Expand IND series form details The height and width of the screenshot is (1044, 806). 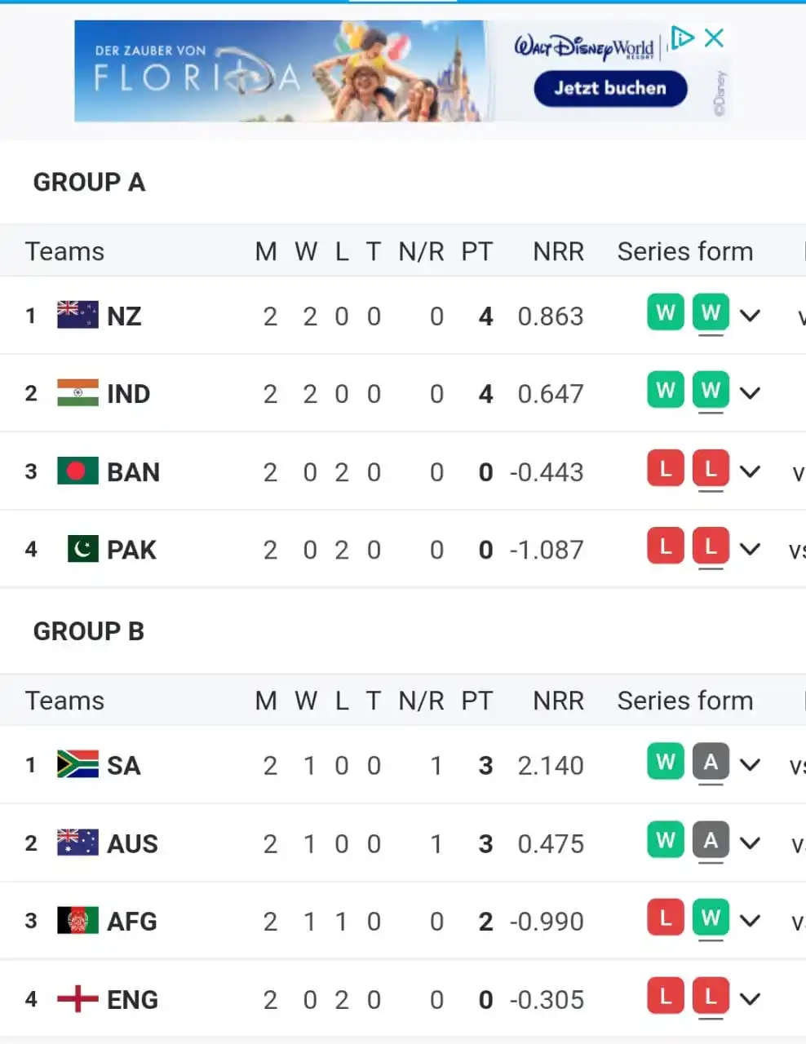pyautogui.click(x=750, y=393)
